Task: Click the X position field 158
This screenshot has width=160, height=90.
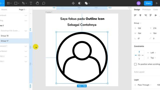Action: pyautogui.click(x=139, y=28)
